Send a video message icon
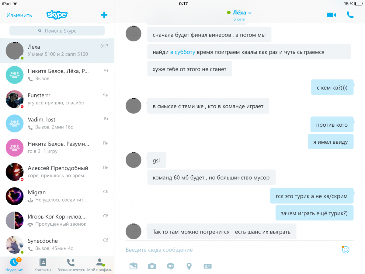 pyautogui.click(x=171, y=266)
